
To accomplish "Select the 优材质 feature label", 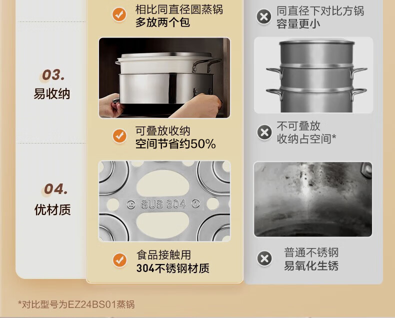I will (x=52, y=209).
